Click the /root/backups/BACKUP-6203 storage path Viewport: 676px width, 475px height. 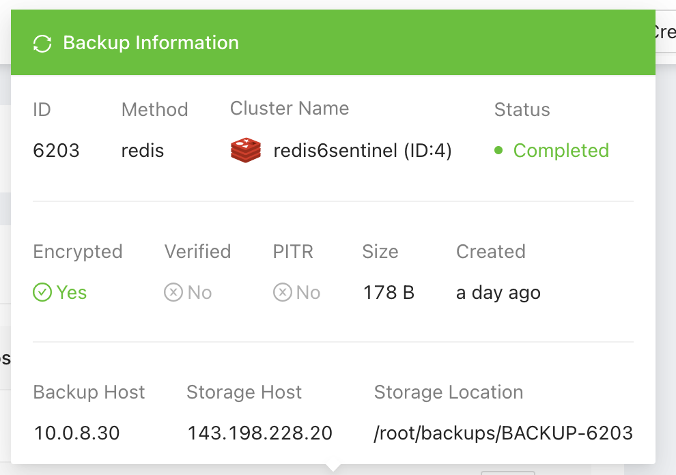coord(503,433)
